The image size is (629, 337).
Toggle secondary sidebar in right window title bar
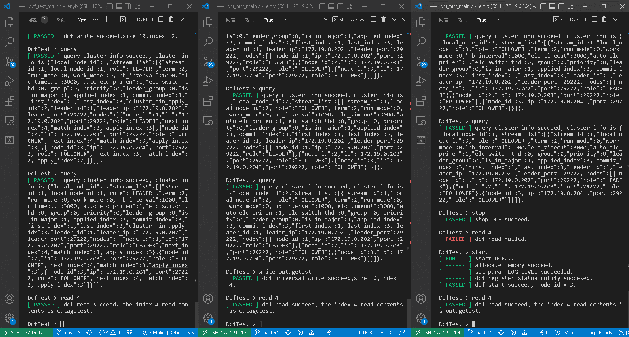(x=561, y=6)
